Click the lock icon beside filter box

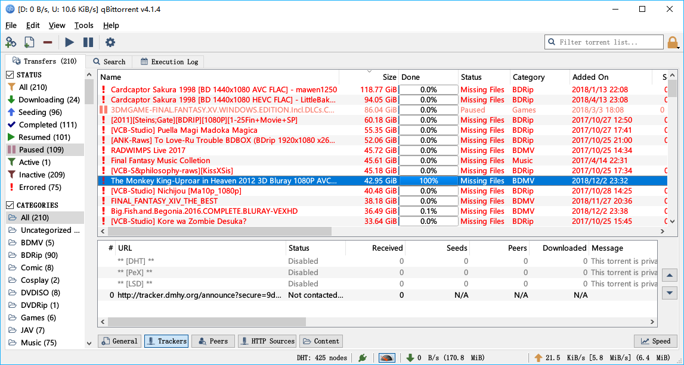(672, 42)
